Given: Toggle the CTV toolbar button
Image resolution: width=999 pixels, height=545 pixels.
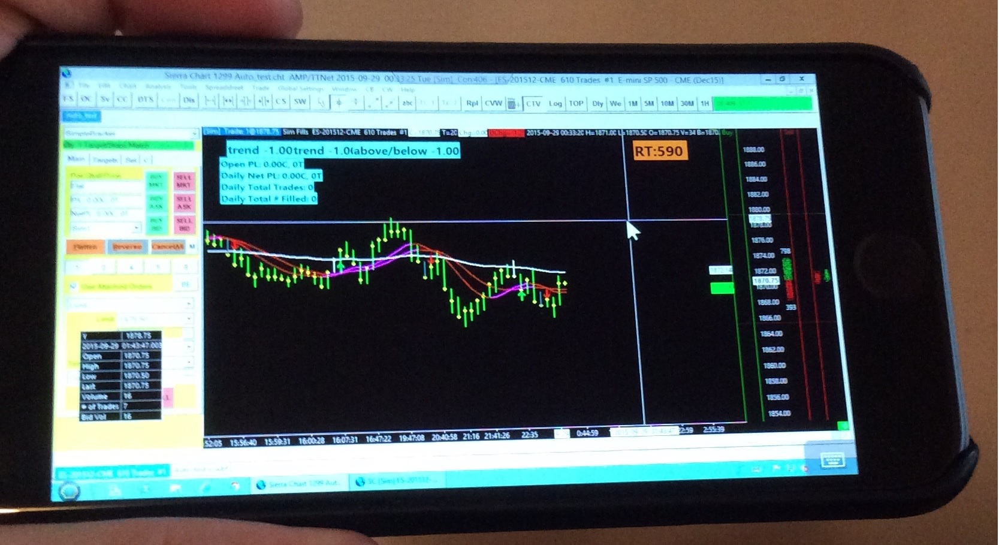Looking at the screenshot, I should click(533, 104).
